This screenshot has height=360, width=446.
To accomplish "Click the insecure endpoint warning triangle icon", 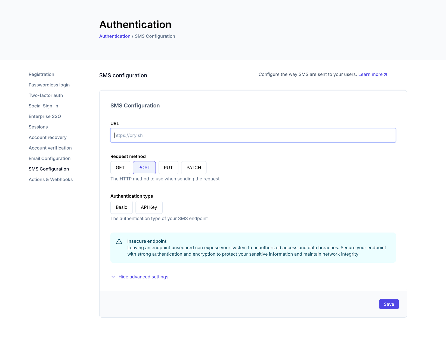I will point(119,241).
